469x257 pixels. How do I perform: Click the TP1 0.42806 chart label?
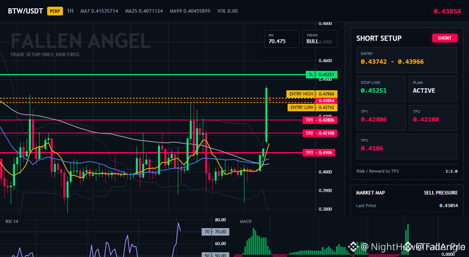click(320, 120)
